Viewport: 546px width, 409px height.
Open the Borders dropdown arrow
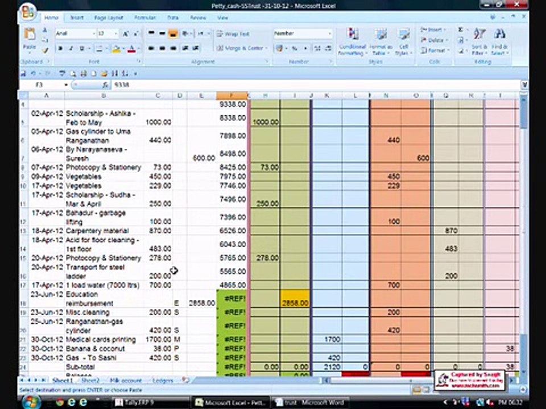106,48
